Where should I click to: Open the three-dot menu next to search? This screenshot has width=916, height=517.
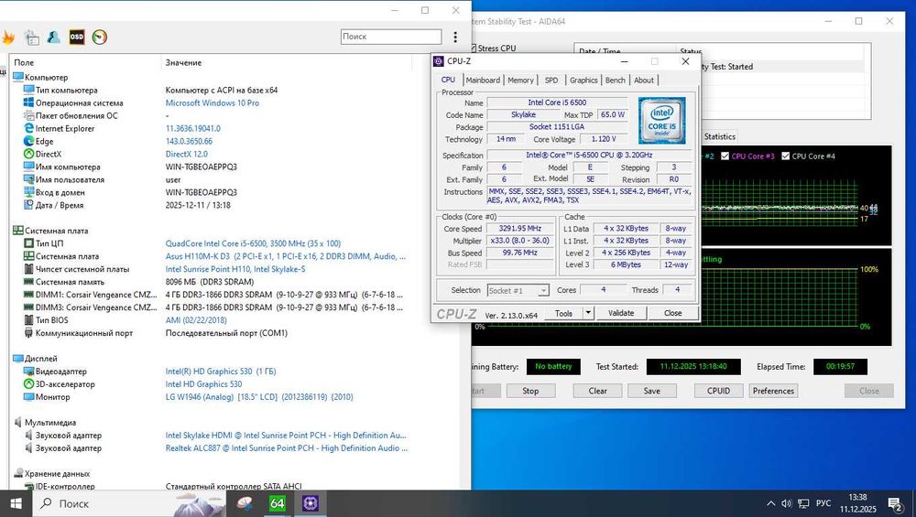pos(455,37)
